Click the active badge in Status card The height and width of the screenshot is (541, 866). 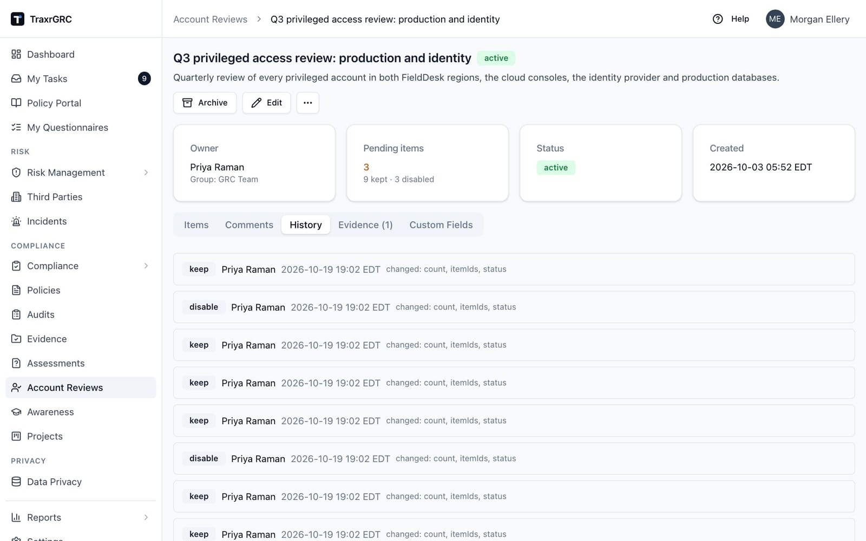556,168
